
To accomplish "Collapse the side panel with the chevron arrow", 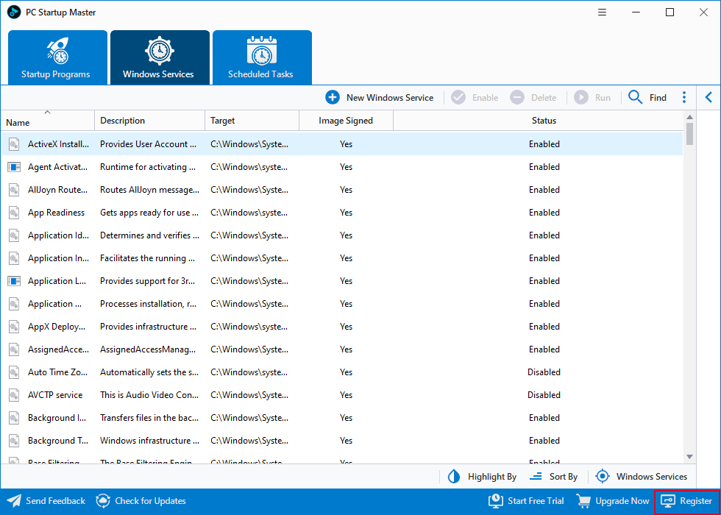I will pyautogui.click(x=708, y=97).
